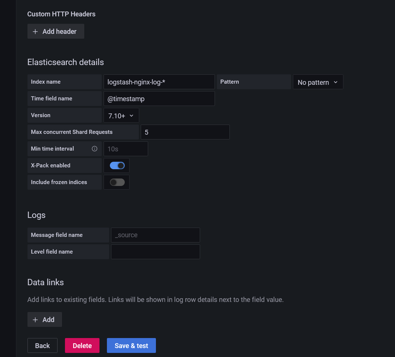
Task: Click the Min time interval info icon
Action: pos(95,149)
